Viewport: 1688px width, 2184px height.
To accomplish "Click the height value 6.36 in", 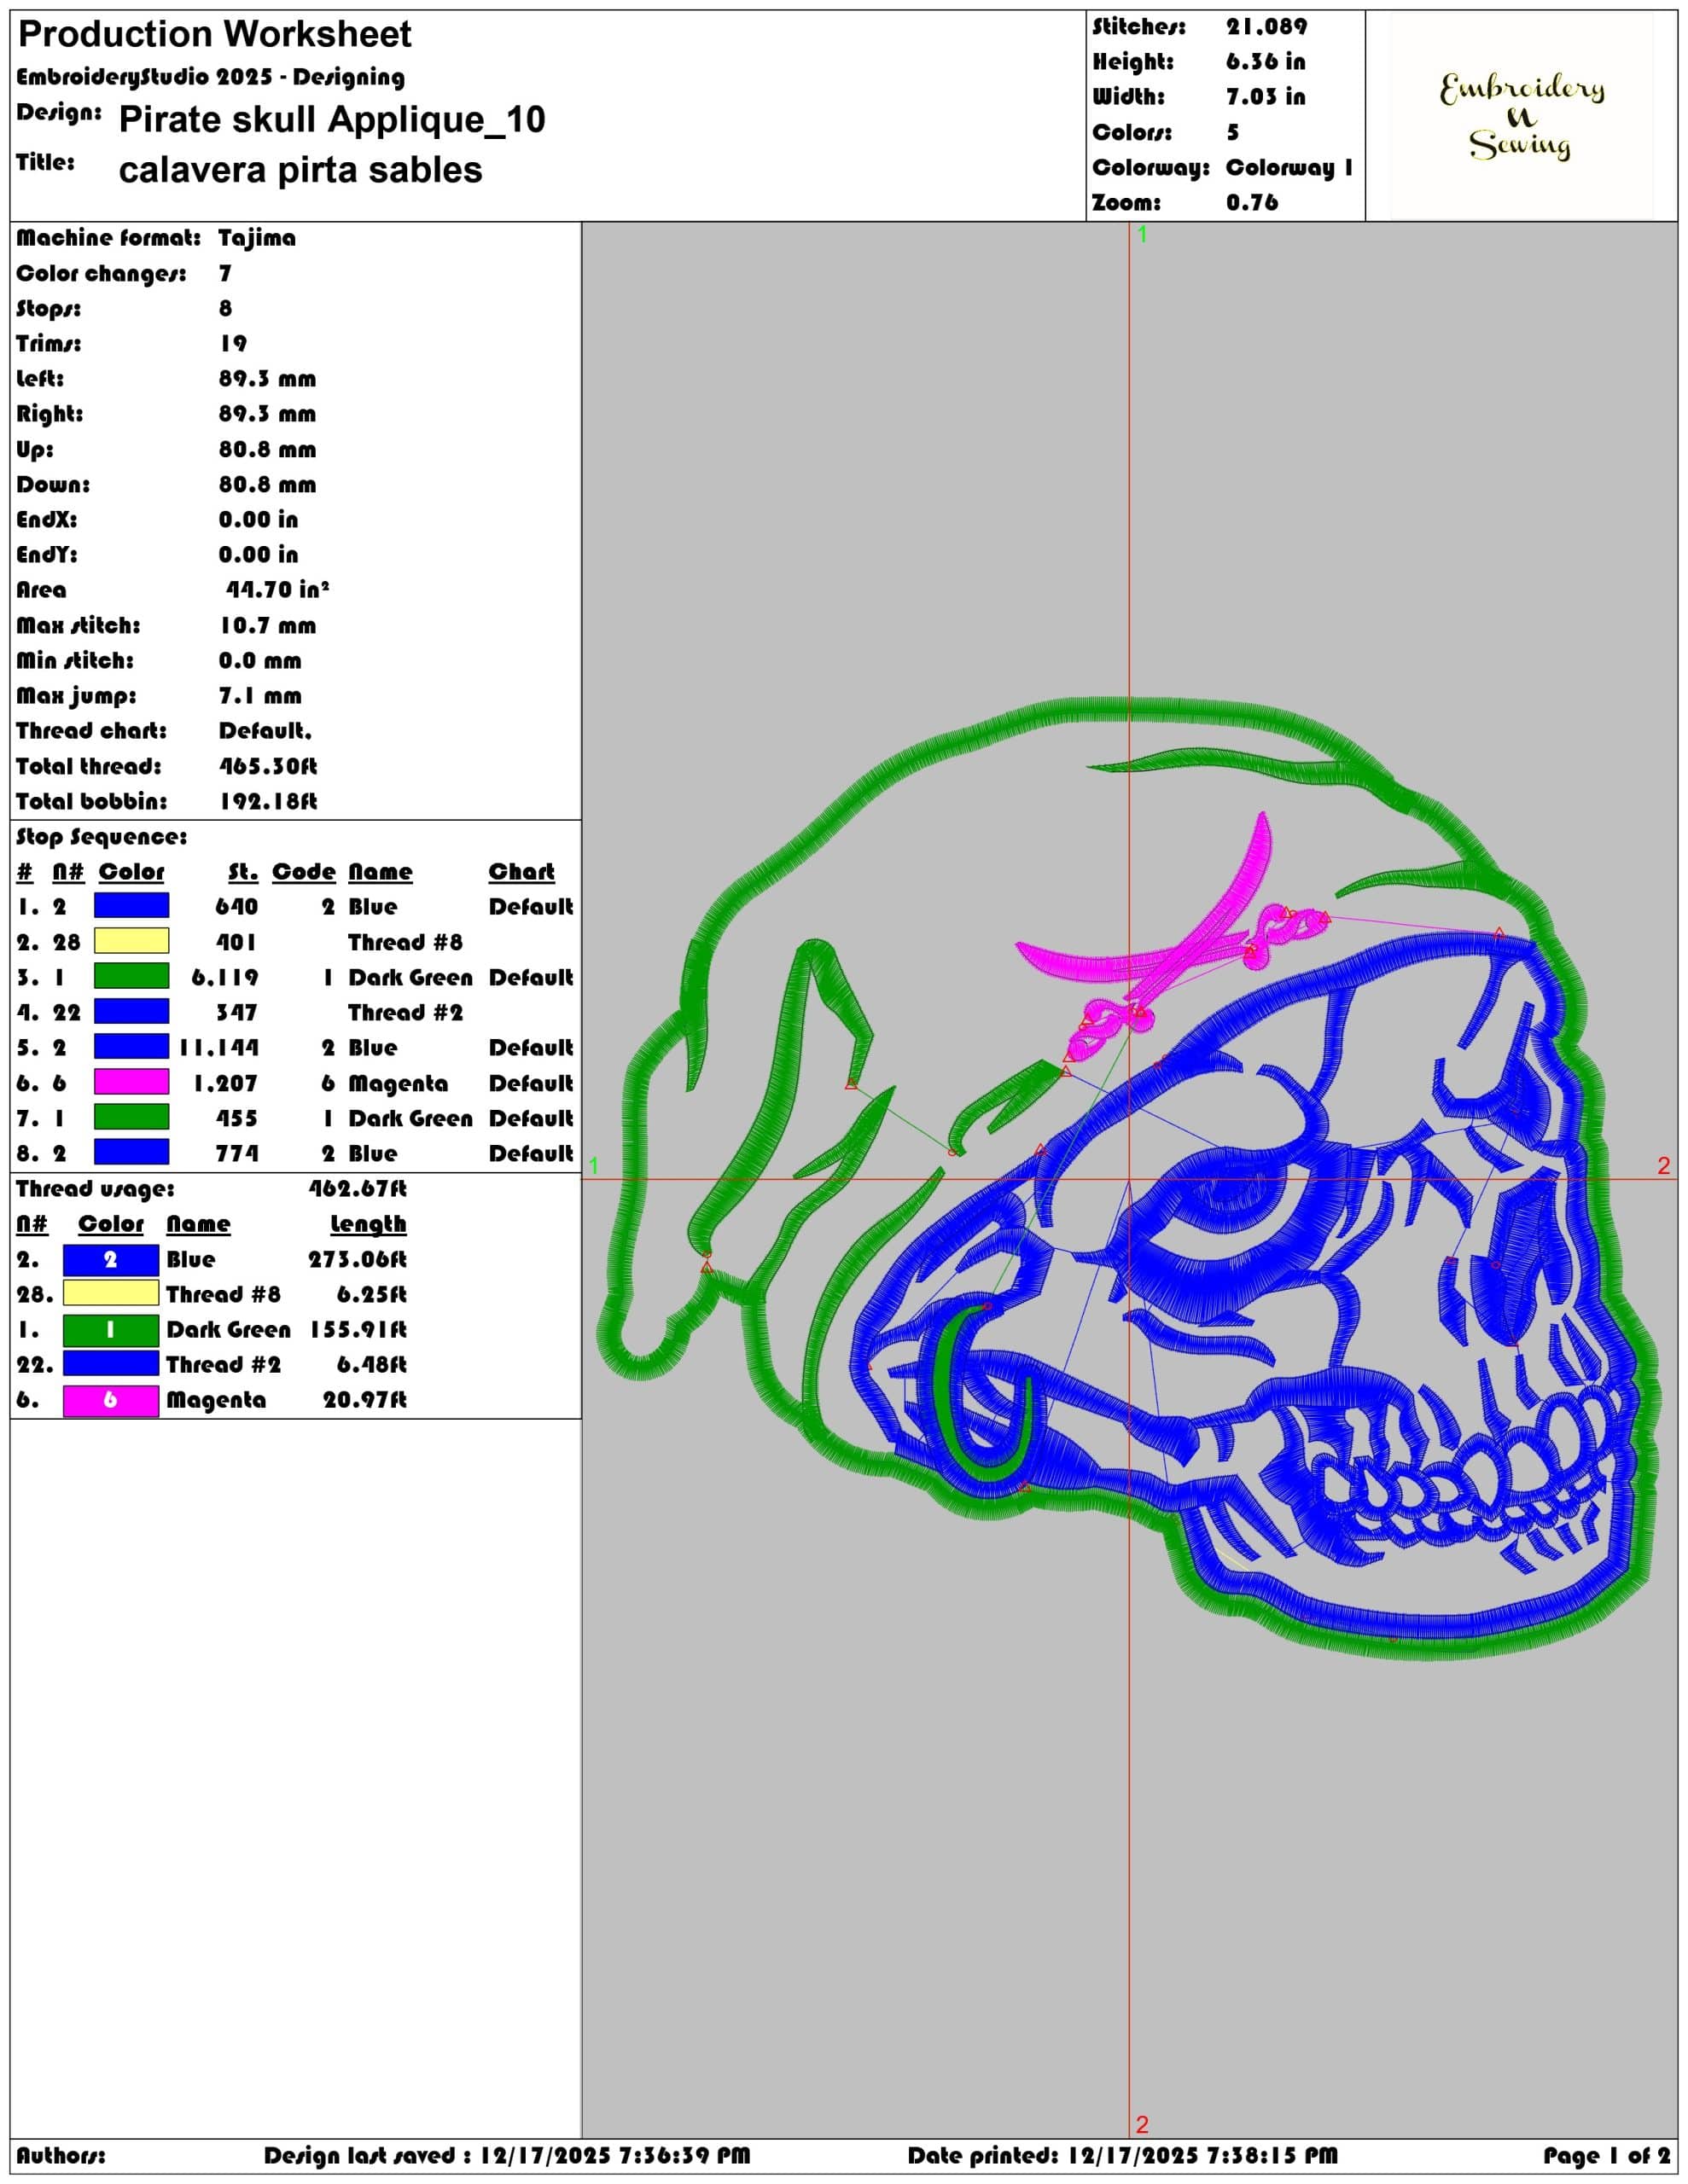I will pyautogui.click(x=1266, y=62).
